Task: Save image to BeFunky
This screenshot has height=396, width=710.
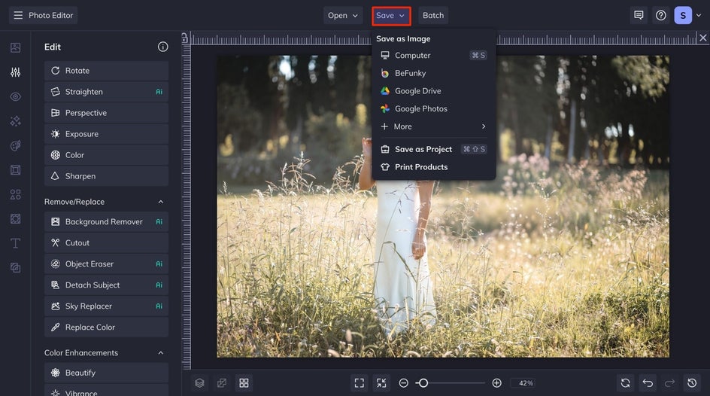Action: [434, 73]
